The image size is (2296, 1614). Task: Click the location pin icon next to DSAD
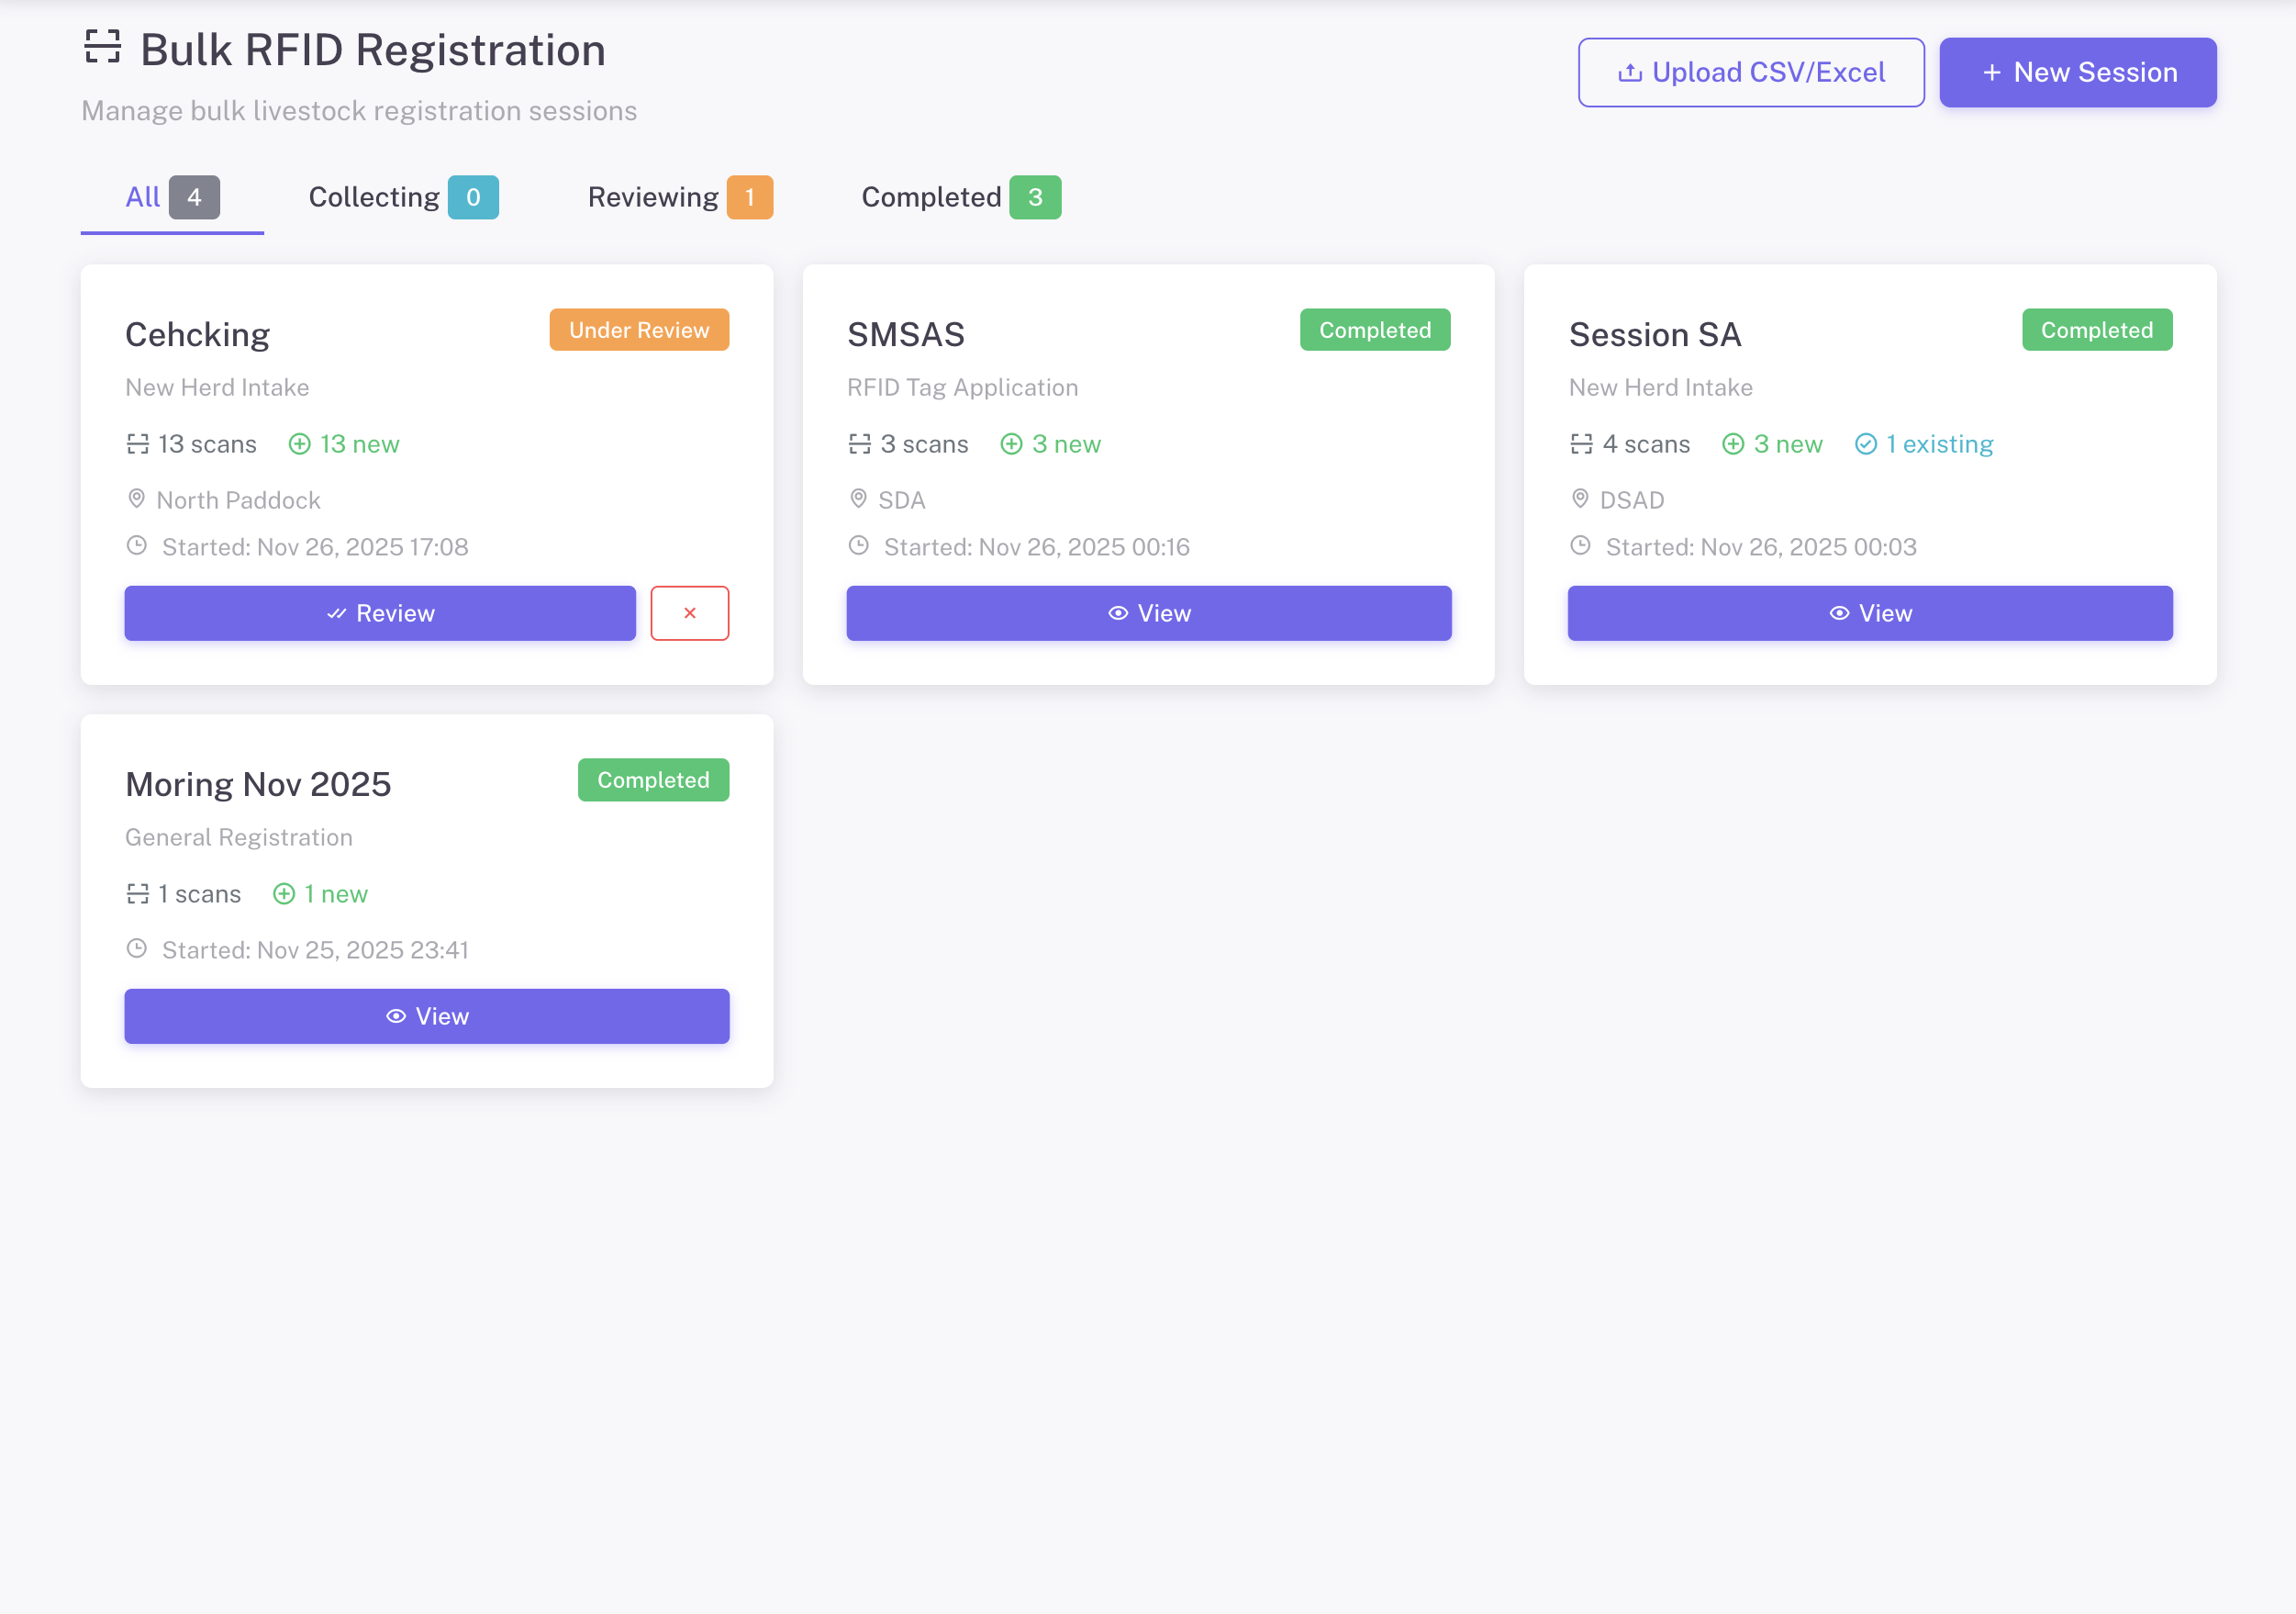[1580, 499]
